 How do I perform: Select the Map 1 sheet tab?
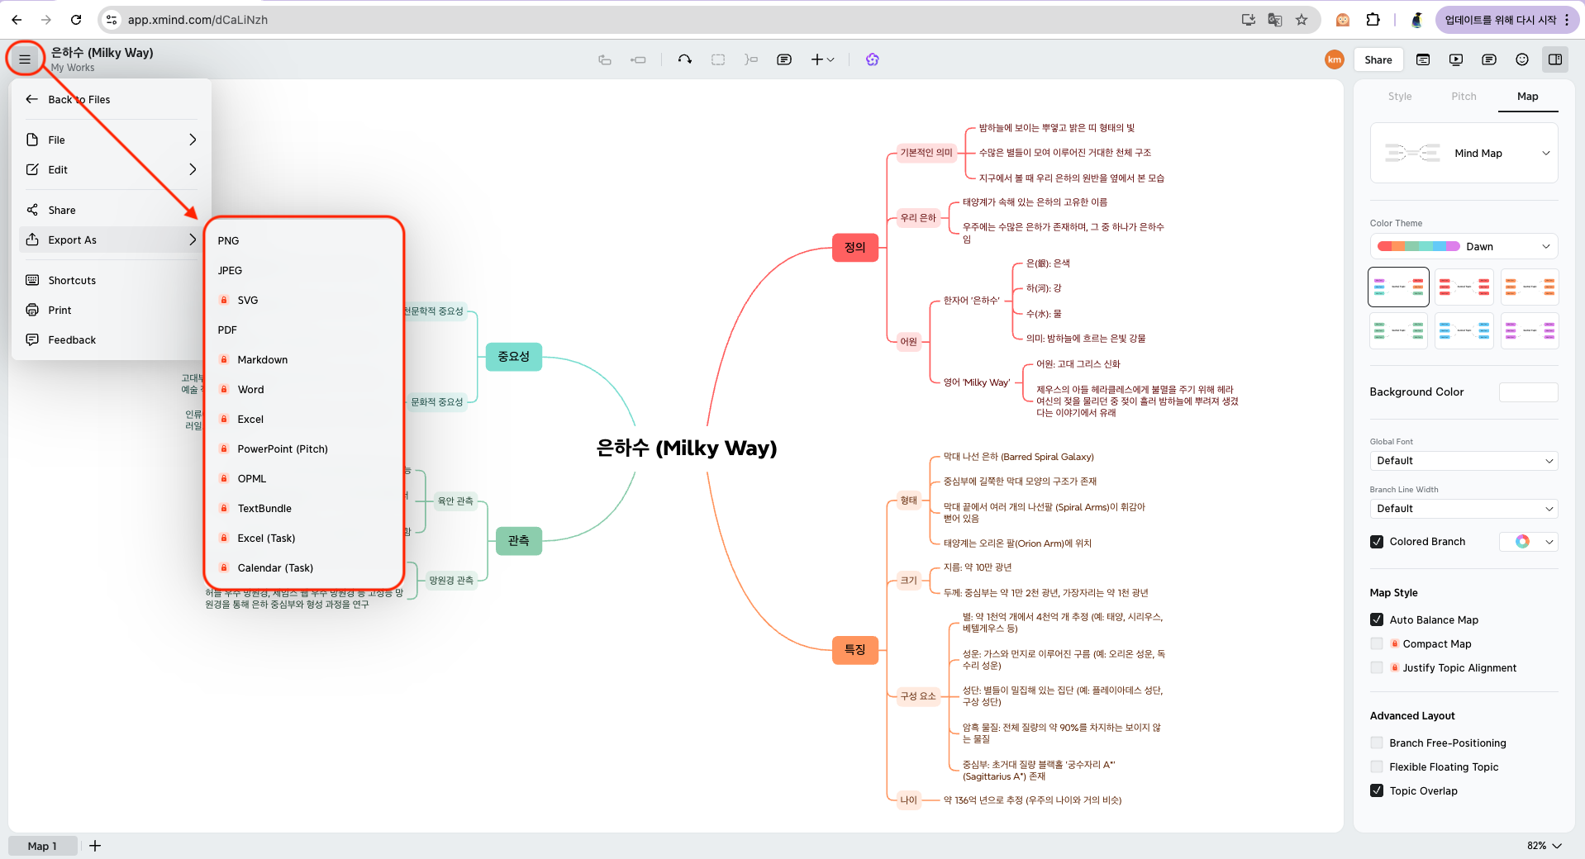click(43, 846)
